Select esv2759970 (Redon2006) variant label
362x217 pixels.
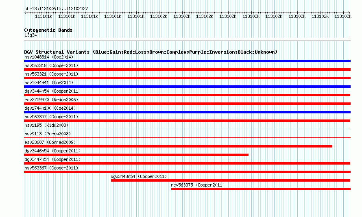click(51, 100)
